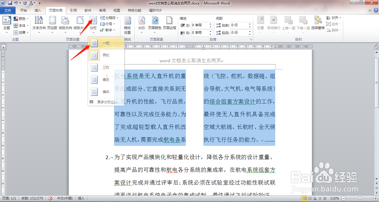Open theme 颜色 colors menu
Image resolution: width=379 pixels, height=202 pixels.
click(x=21, y=19)
